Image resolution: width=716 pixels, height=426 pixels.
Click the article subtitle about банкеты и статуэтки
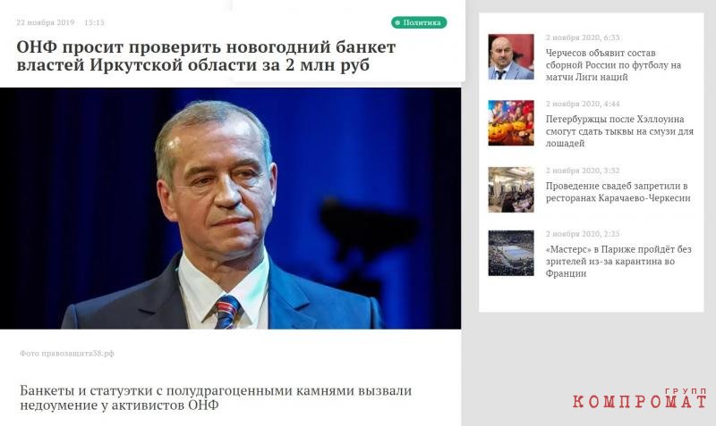click(216, 397)
